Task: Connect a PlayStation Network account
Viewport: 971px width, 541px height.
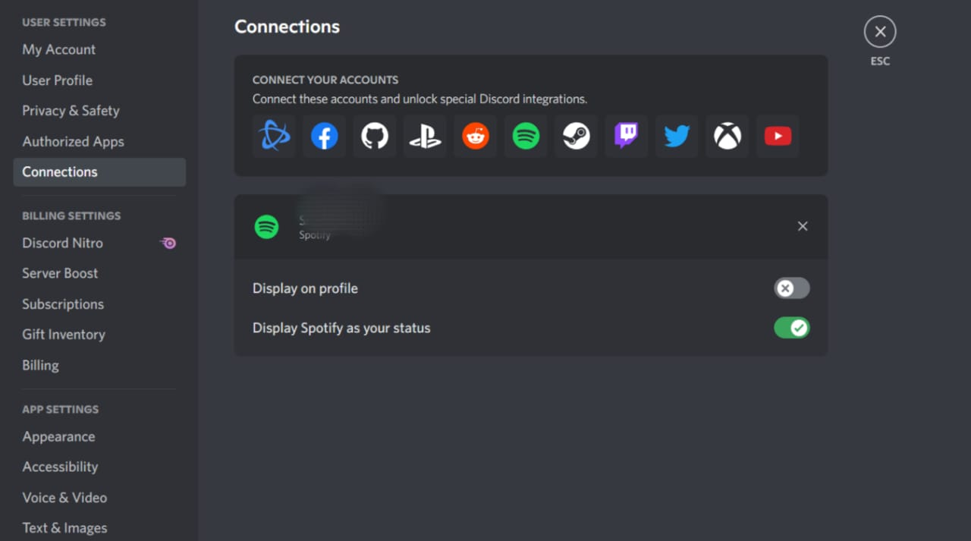Action: (425, 137)
